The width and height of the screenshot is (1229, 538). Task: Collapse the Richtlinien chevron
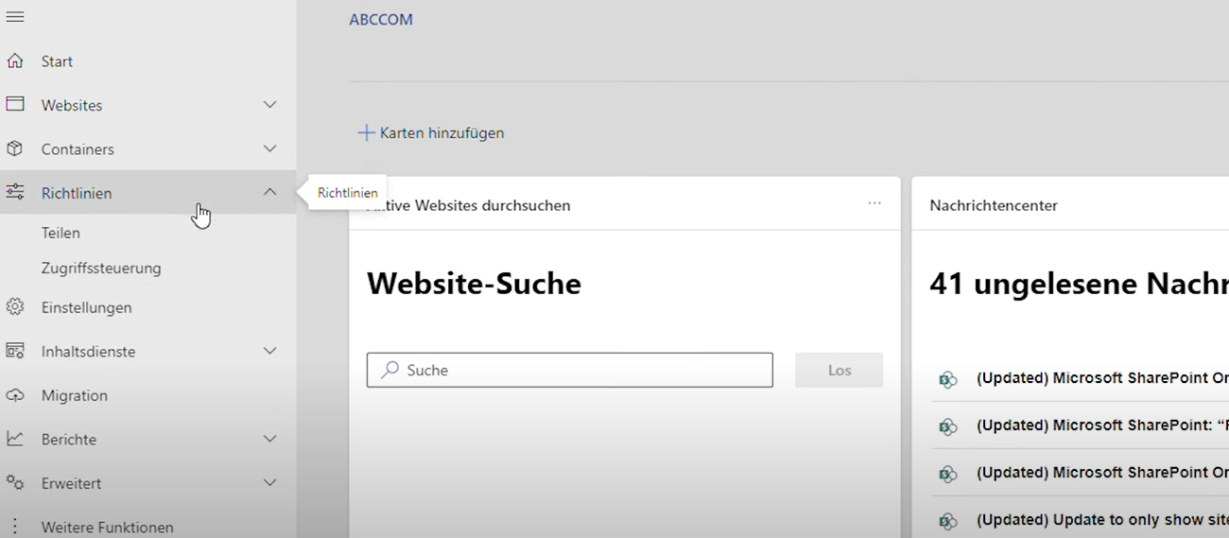270,192
